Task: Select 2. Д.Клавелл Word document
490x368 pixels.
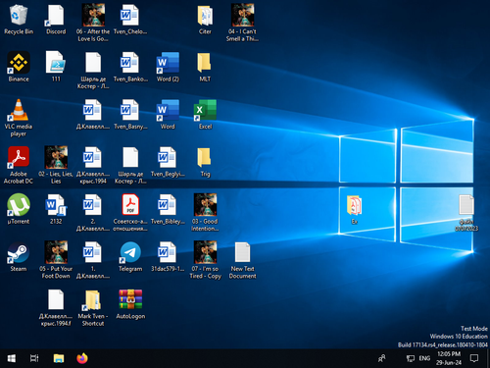Action: (93, 205)
